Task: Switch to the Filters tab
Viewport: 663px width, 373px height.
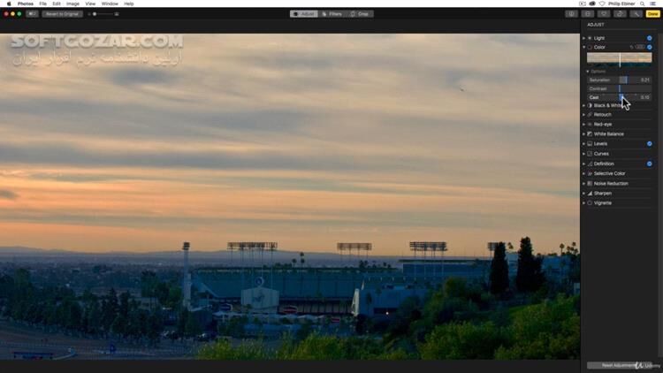Action: [331, 13]
